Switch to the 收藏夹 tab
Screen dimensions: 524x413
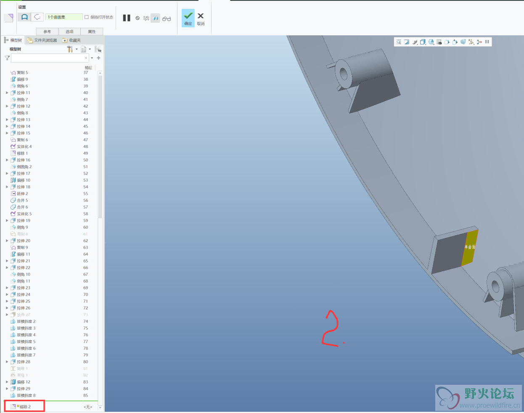click(71, 40)
